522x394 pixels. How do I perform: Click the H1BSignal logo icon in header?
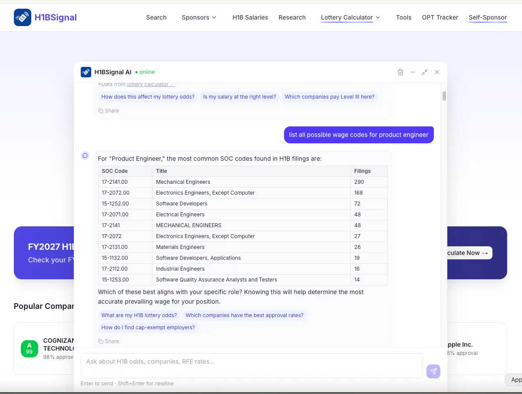tap(23, 17)
